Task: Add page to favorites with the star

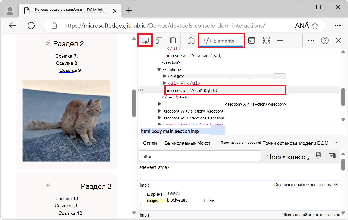Action: [315, 26]
